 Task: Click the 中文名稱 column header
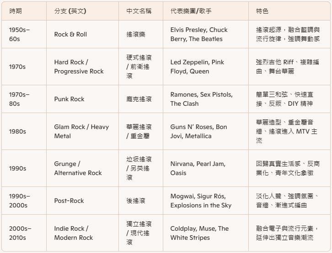141,11
